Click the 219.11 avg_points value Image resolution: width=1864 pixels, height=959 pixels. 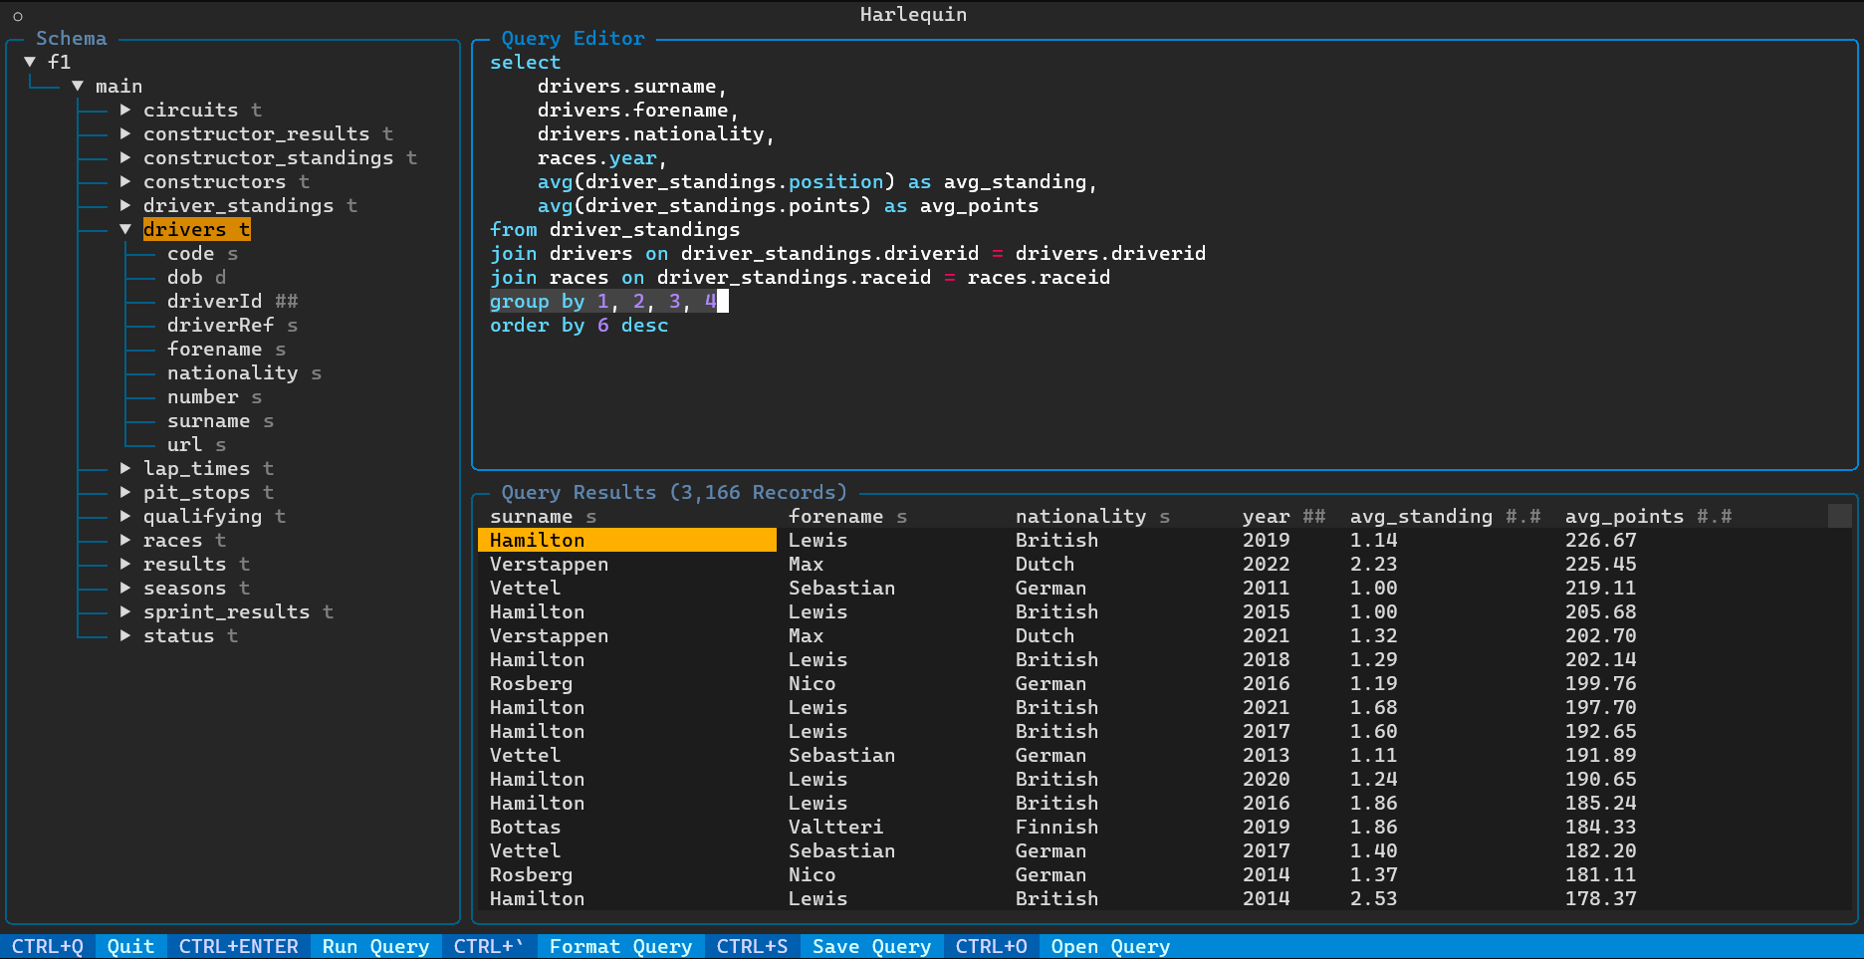click(x=1601, y=588)
